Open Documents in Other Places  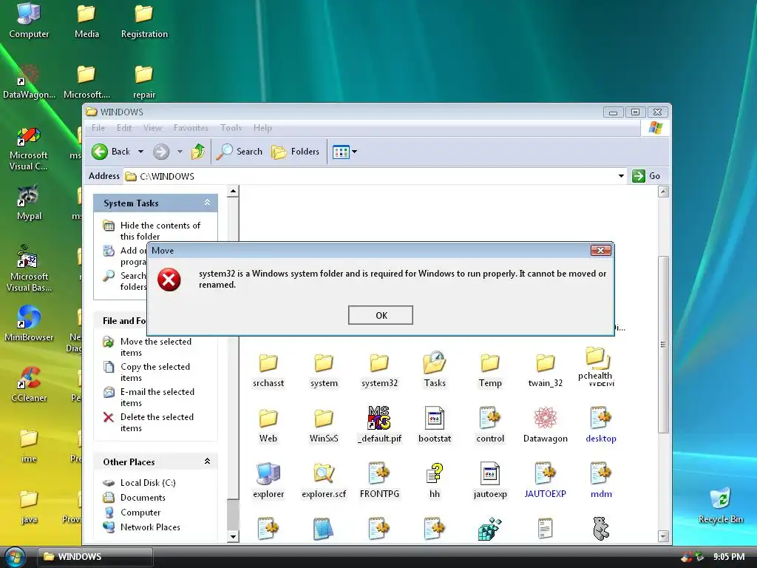(x=143, y=498)
